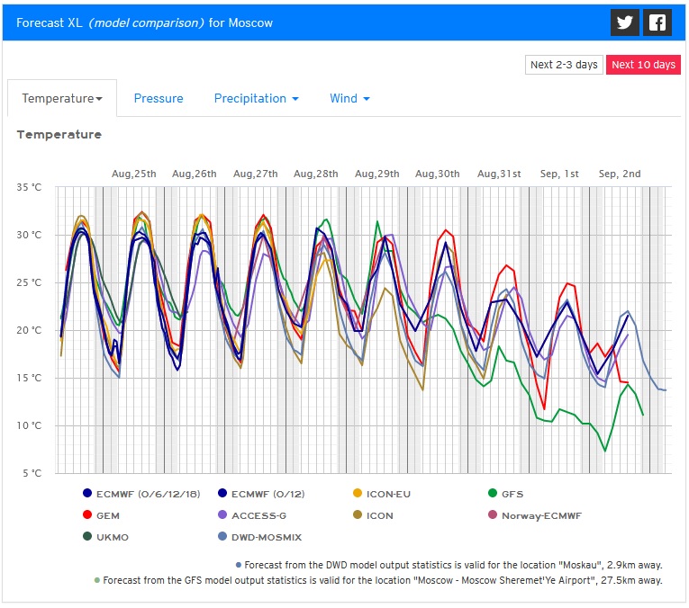Click the Aug,25th date label
This screenshot has height=608, width=689.
click(134, 174)
